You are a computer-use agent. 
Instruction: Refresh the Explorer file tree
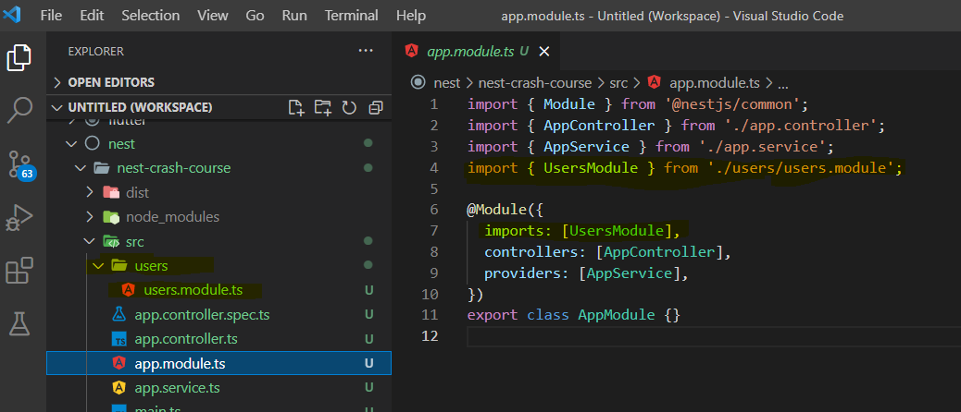coord(349,108)
